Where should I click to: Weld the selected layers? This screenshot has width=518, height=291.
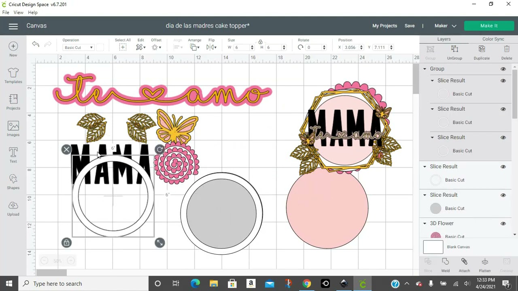point(445,265)
